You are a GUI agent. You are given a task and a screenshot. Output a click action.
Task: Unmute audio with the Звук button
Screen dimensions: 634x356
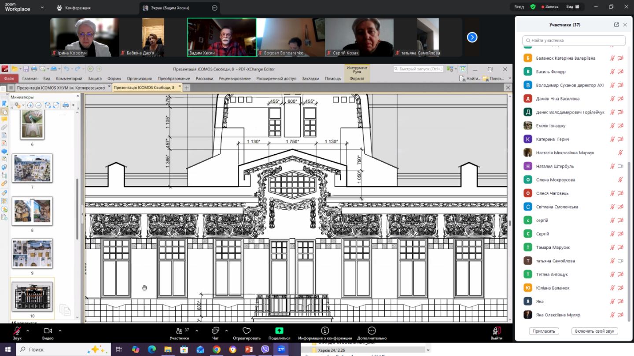click(x=17, y=334)
